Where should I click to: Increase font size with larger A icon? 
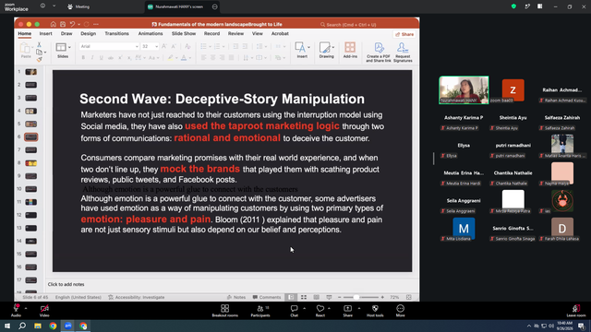164,46
